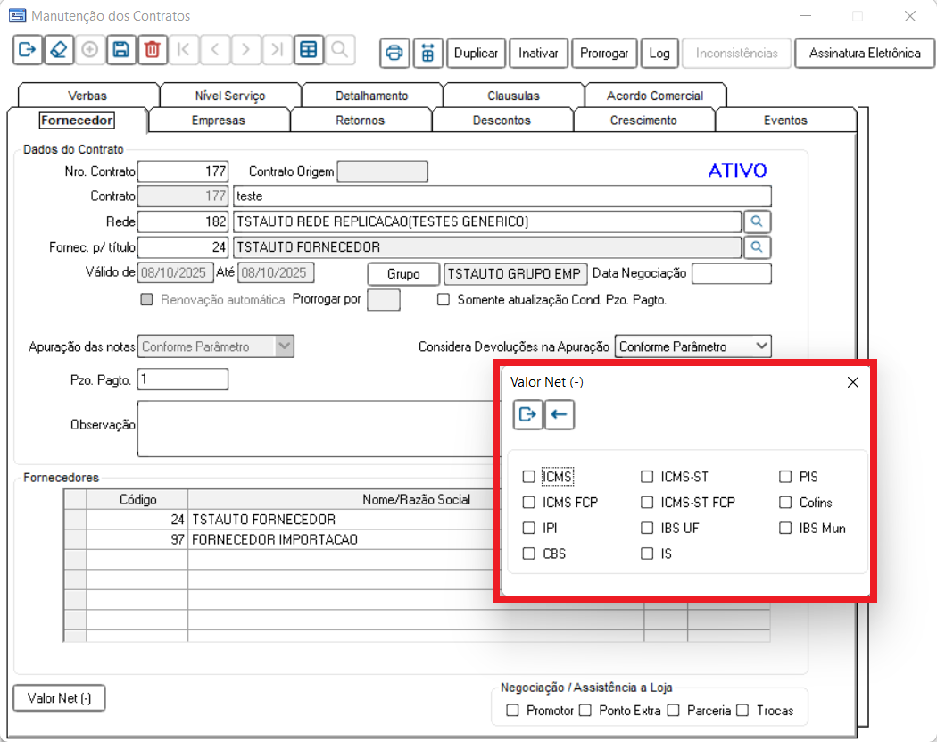Click the Pzo. Pagto. input field
The width and height of the screenshot is (937, 742).
pos(183,379)
